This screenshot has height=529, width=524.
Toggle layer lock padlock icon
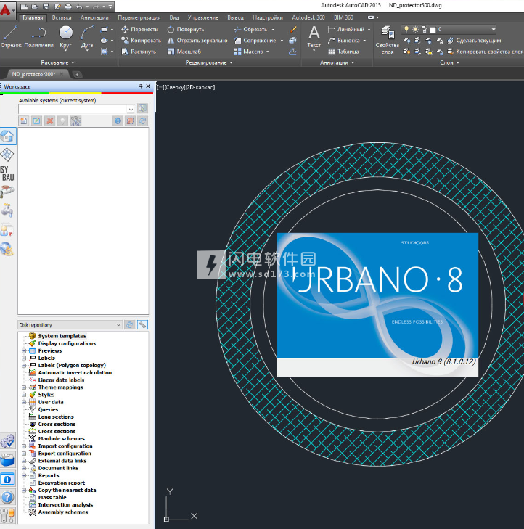click(424, 29)
